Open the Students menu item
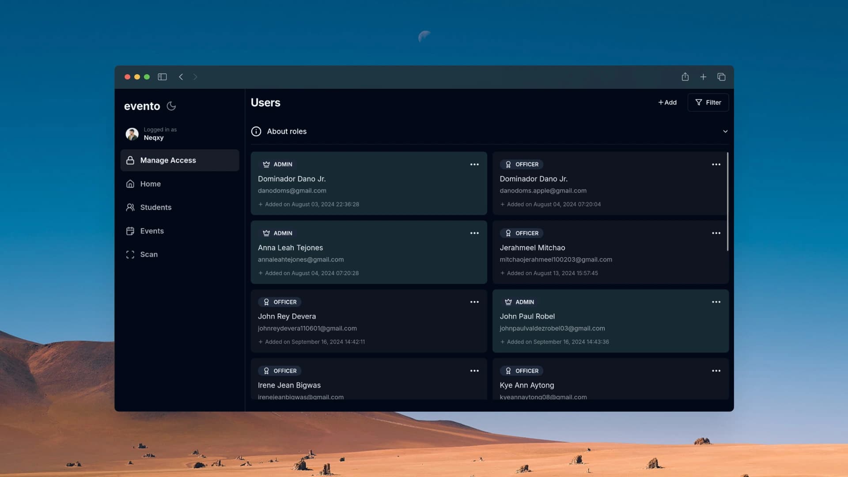The width and height of the screenshot is (848, 477). (x=155, y=208)
